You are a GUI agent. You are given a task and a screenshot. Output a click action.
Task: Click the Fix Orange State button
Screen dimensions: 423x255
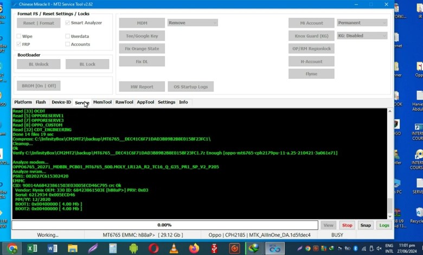point(142,49)
